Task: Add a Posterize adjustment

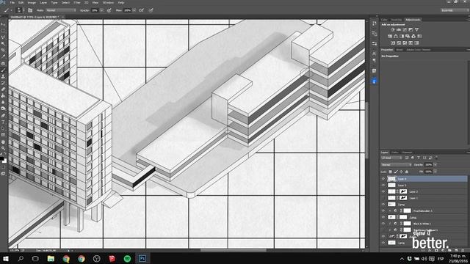Action: pos(399,43)
